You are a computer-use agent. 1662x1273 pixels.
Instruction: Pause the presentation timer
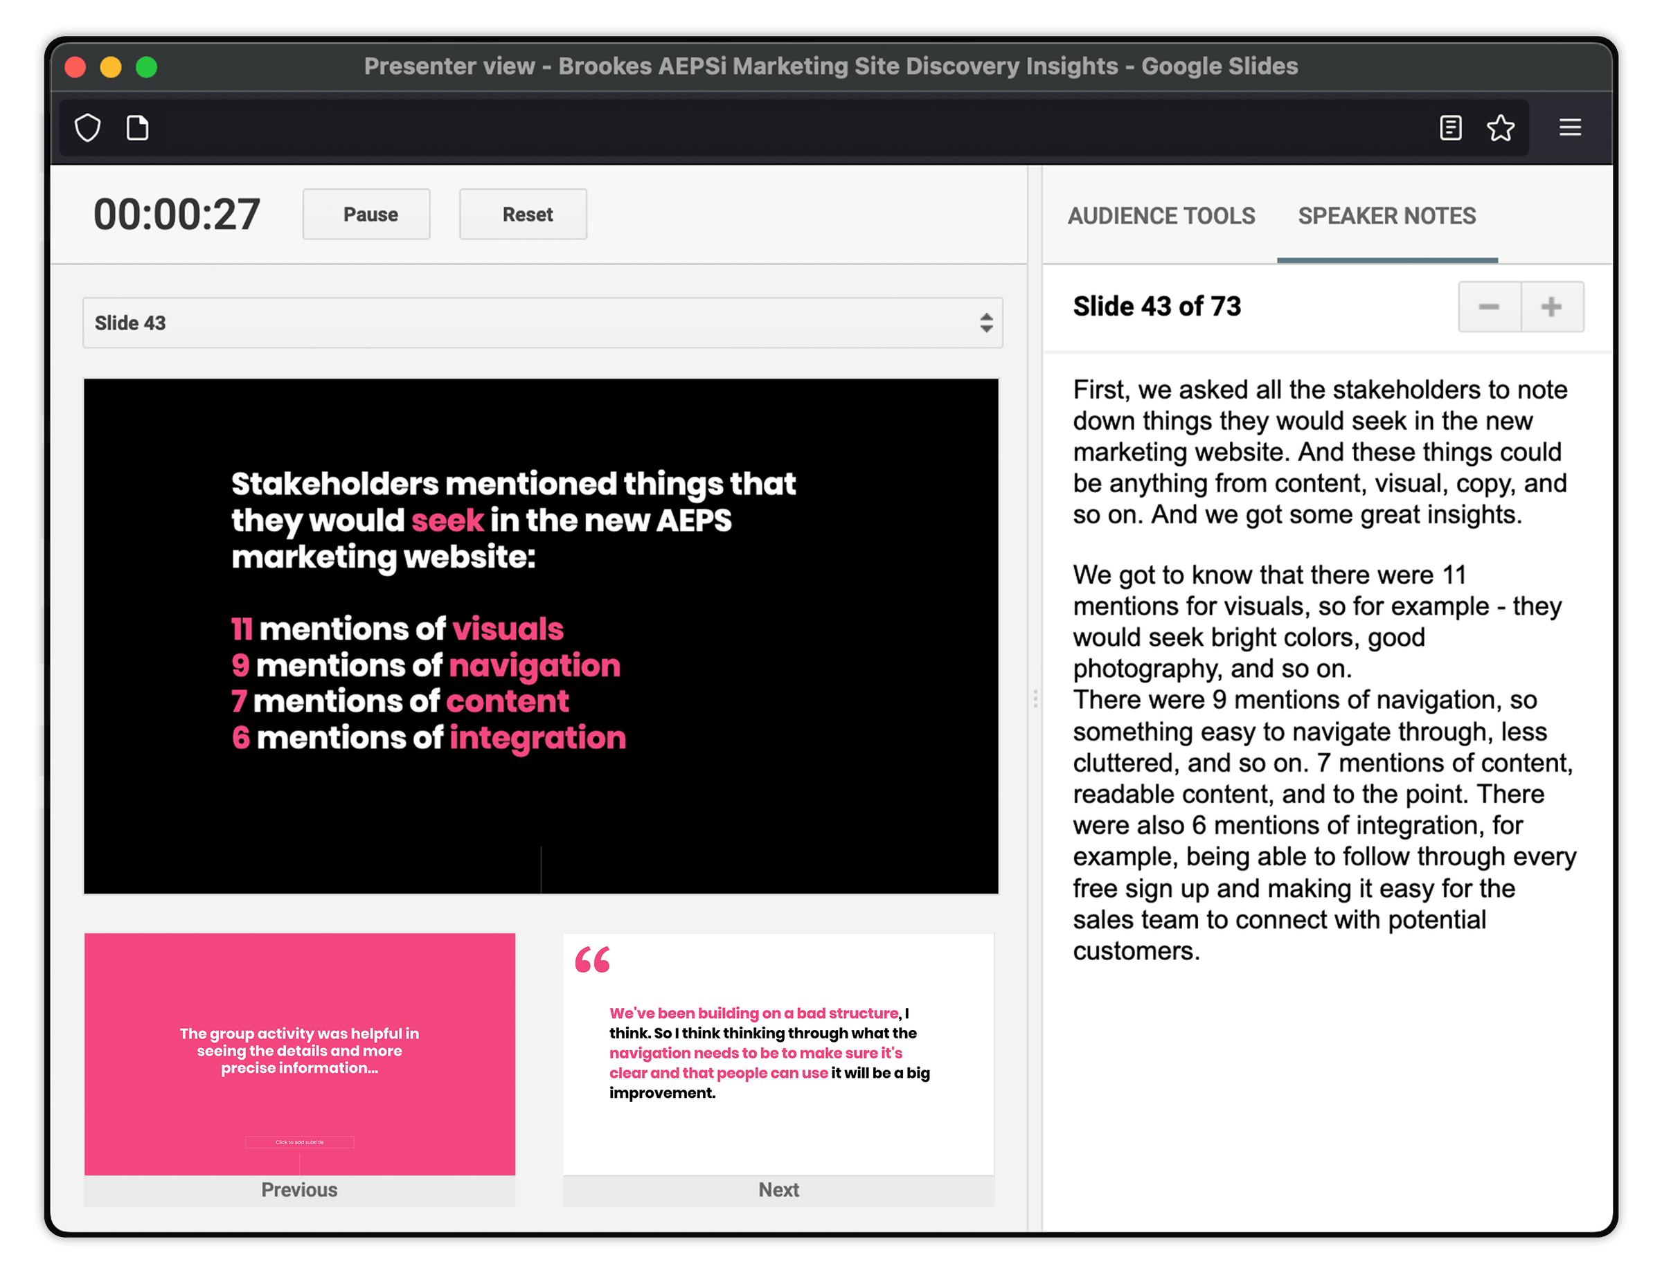click(x=367, y=215)
